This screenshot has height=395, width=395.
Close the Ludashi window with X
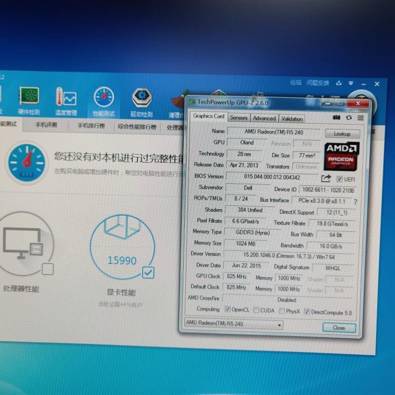(x=377, y=84)
